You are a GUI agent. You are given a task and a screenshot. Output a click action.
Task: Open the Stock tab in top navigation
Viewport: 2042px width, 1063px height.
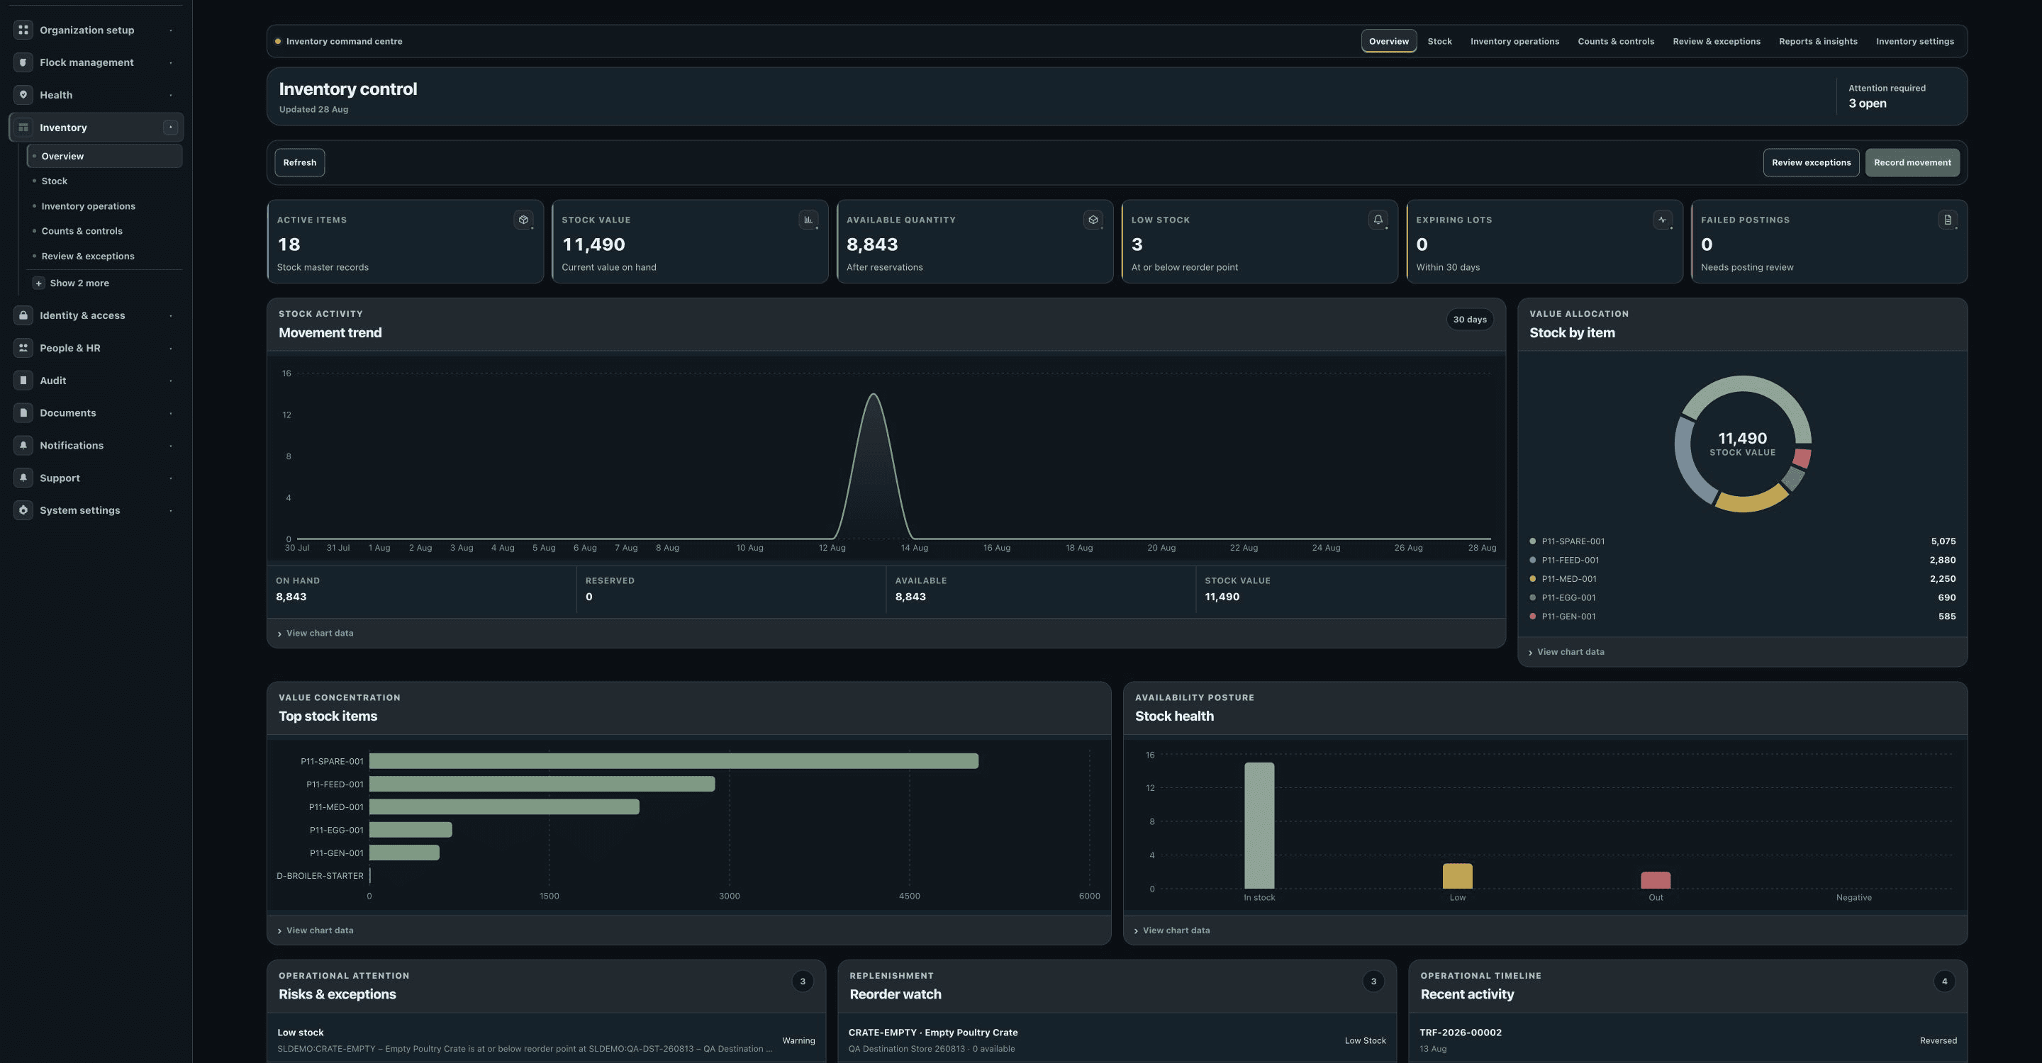(1439, 41)
